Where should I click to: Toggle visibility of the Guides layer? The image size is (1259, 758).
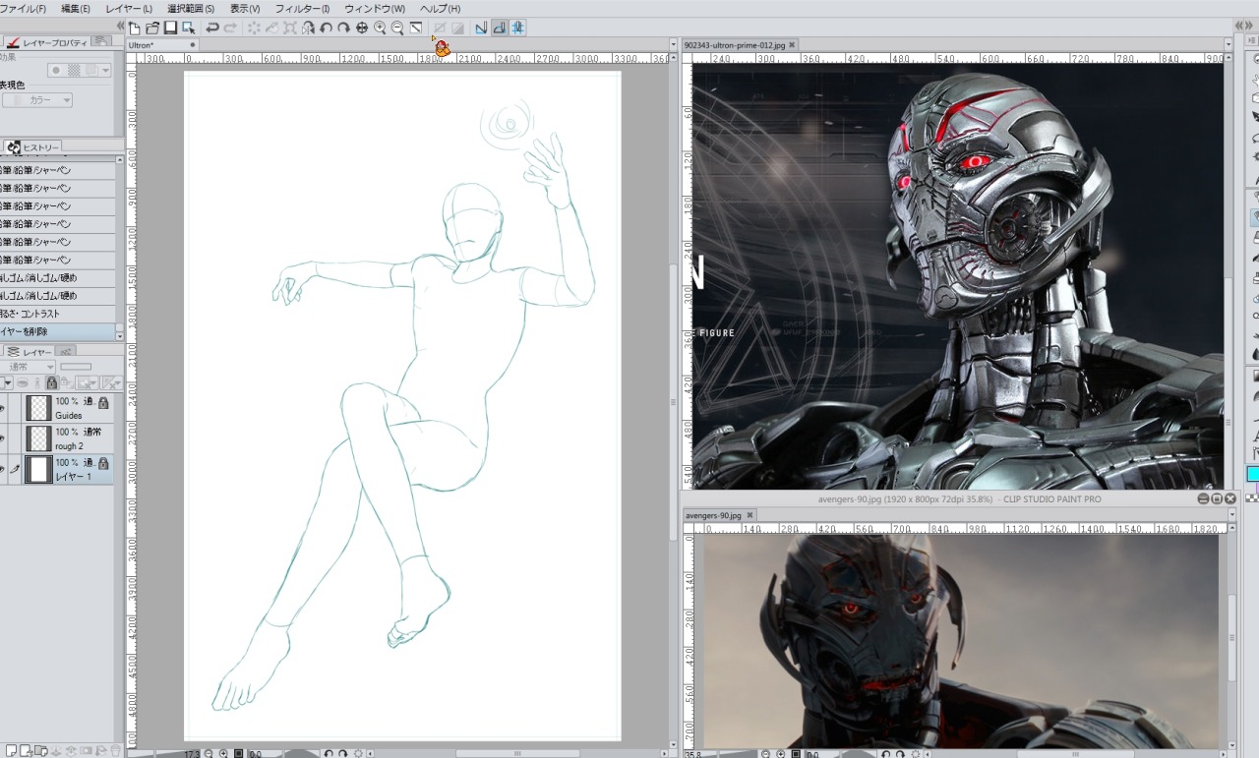(2, 408)
